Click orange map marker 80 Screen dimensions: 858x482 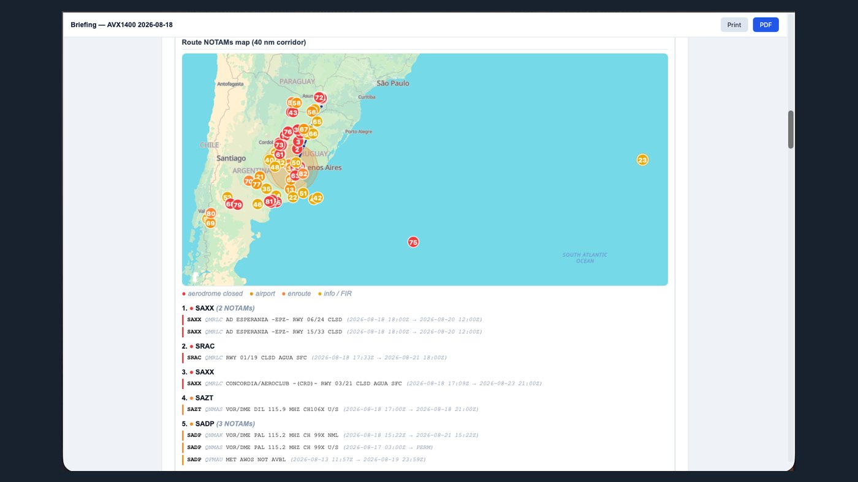coord(211,213)
